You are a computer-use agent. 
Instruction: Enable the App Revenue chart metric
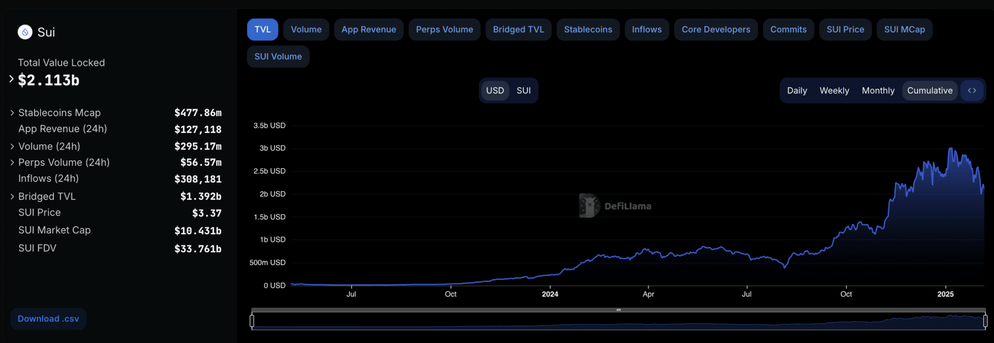tap(368, 30)
